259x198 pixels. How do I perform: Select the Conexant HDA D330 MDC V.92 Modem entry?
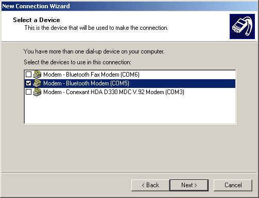(x=114, y=92)
